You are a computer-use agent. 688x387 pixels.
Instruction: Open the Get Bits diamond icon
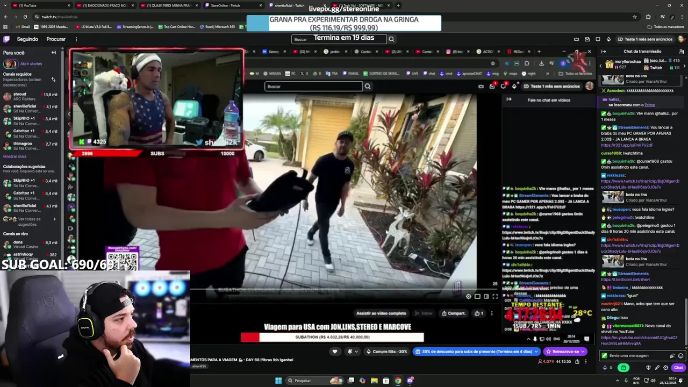[608, 39]
